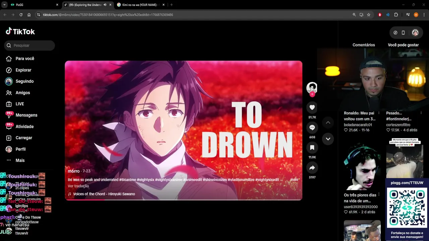Click the tiktok.com address bar URL
The image size is (429, 241).
pyautogui.click(x=108, y=15)
